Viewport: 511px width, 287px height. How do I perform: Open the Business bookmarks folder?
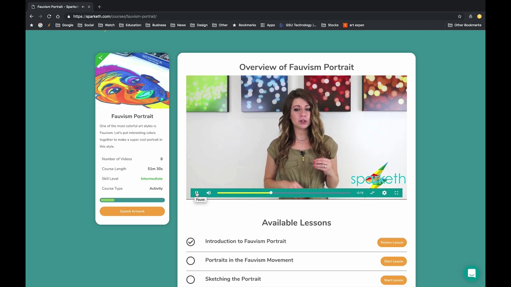pyautogui.click(x=156, y=25)
